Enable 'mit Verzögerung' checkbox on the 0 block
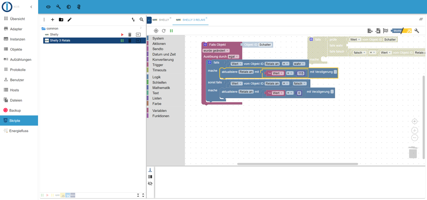The height and width of the screenshot is (200, 427). (332, 91)
